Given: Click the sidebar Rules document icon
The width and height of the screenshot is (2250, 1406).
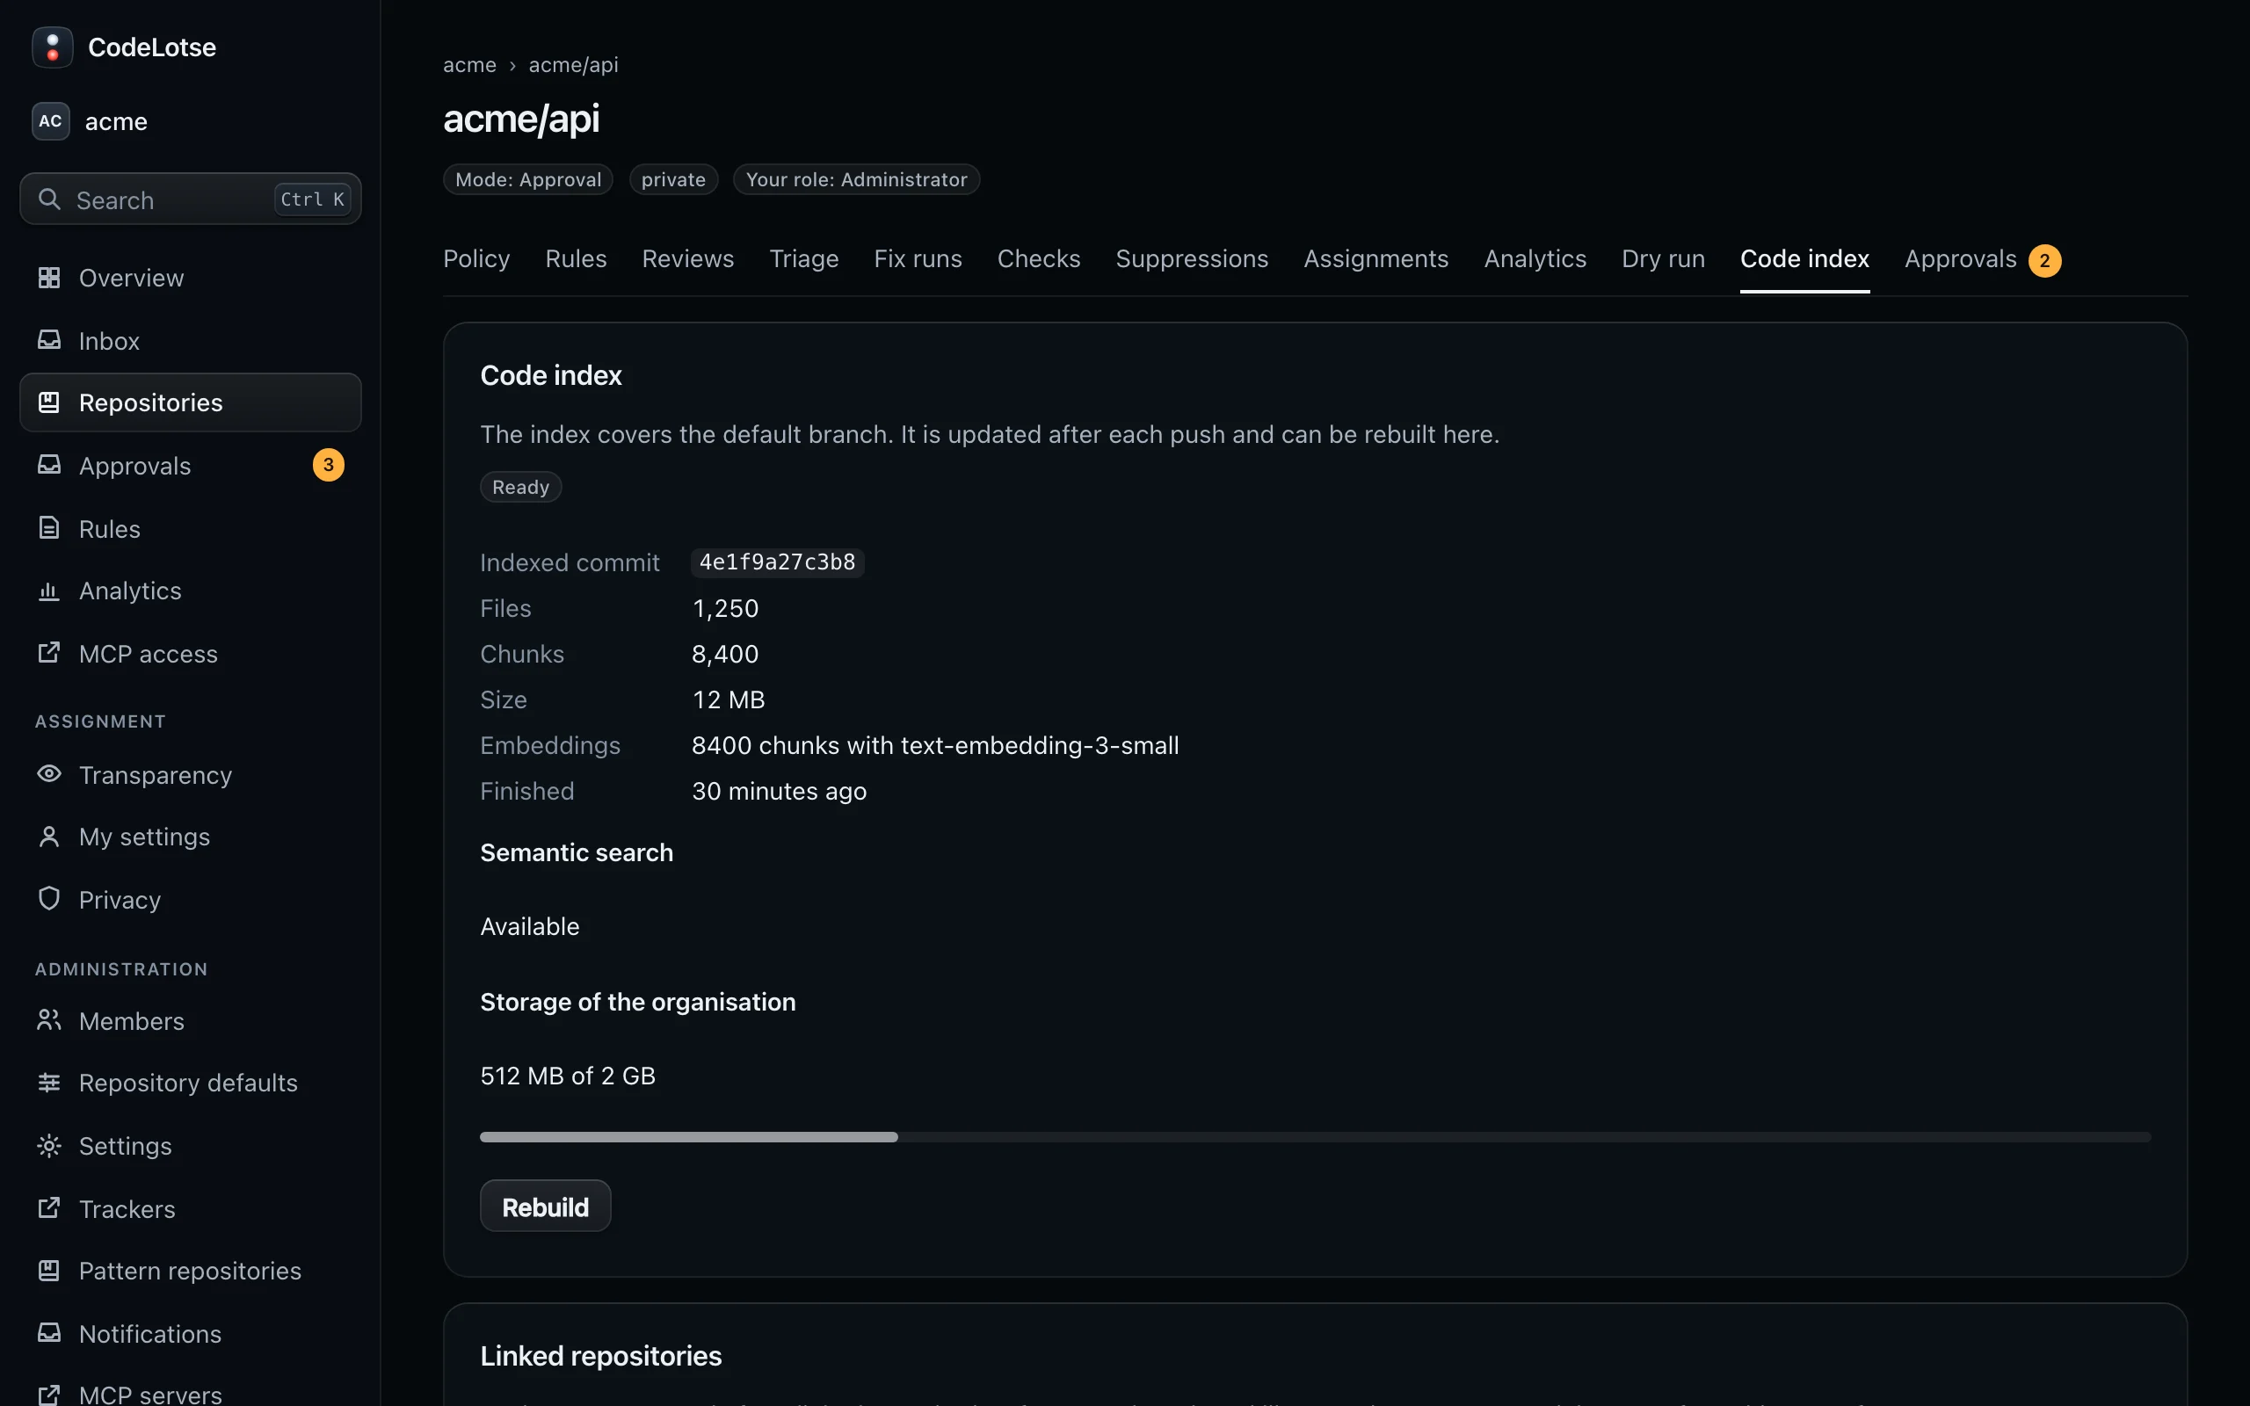Looking at the screenshot, I should pos(49,528).
